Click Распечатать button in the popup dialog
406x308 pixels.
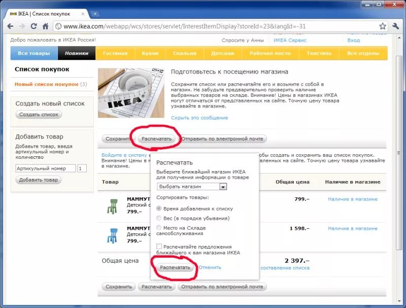point(175,267)
